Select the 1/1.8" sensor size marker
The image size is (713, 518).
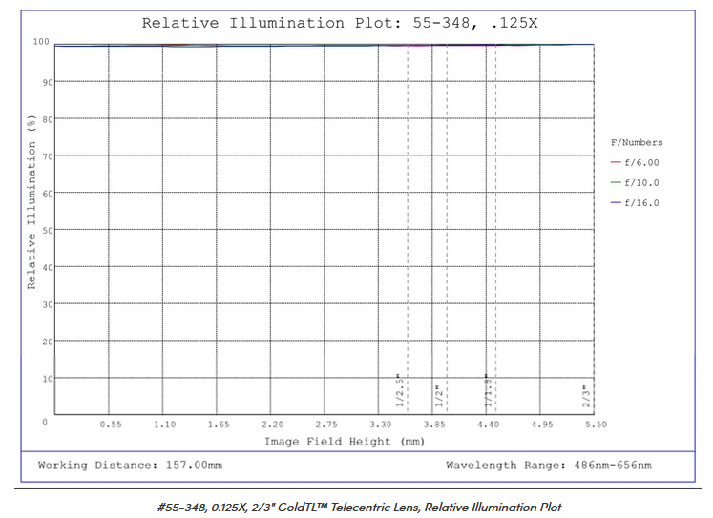pos(487,391)
